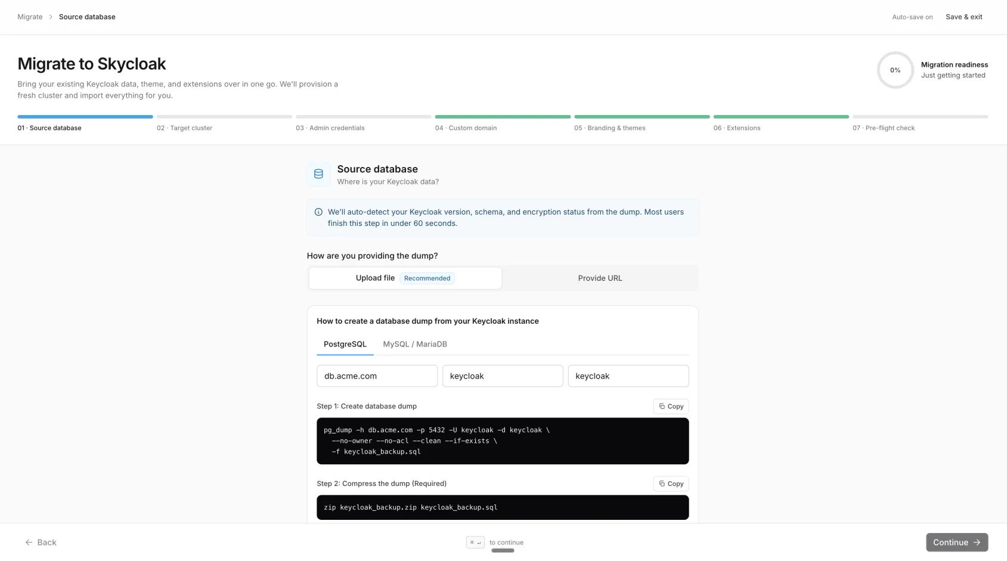Click the rightmost keycloak input field
The image size is (1007, 561).
(628, 376)
